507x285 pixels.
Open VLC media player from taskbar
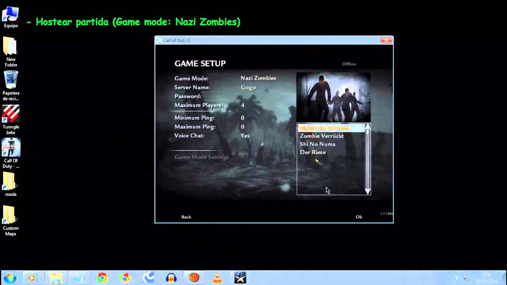point(217,278)
